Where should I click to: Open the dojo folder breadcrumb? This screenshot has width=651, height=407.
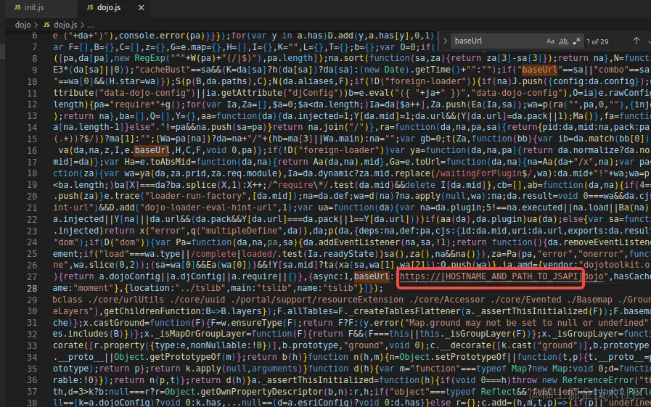(x=22, y=25)
